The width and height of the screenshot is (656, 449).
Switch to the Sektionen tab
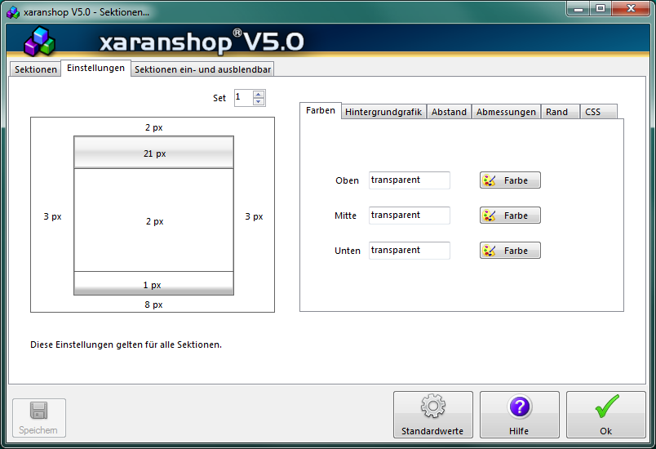point(36,69)
